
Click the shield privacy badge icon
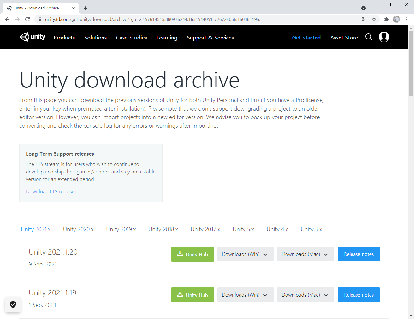13,304
